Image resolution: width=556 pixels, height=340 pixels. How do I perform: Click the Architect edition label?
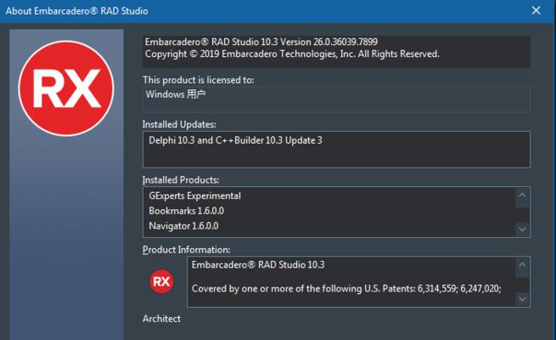[x=161, y=319]
